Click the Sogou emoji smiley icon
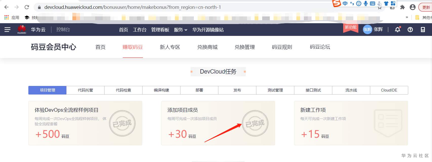 [359, 3]
